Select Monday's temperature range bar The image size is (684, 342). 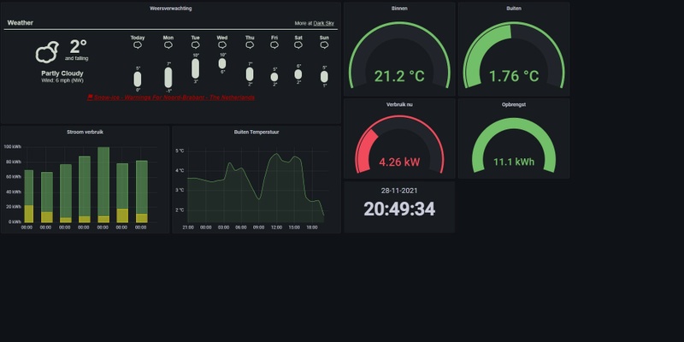pyautogui.click(x=168, y=77)
